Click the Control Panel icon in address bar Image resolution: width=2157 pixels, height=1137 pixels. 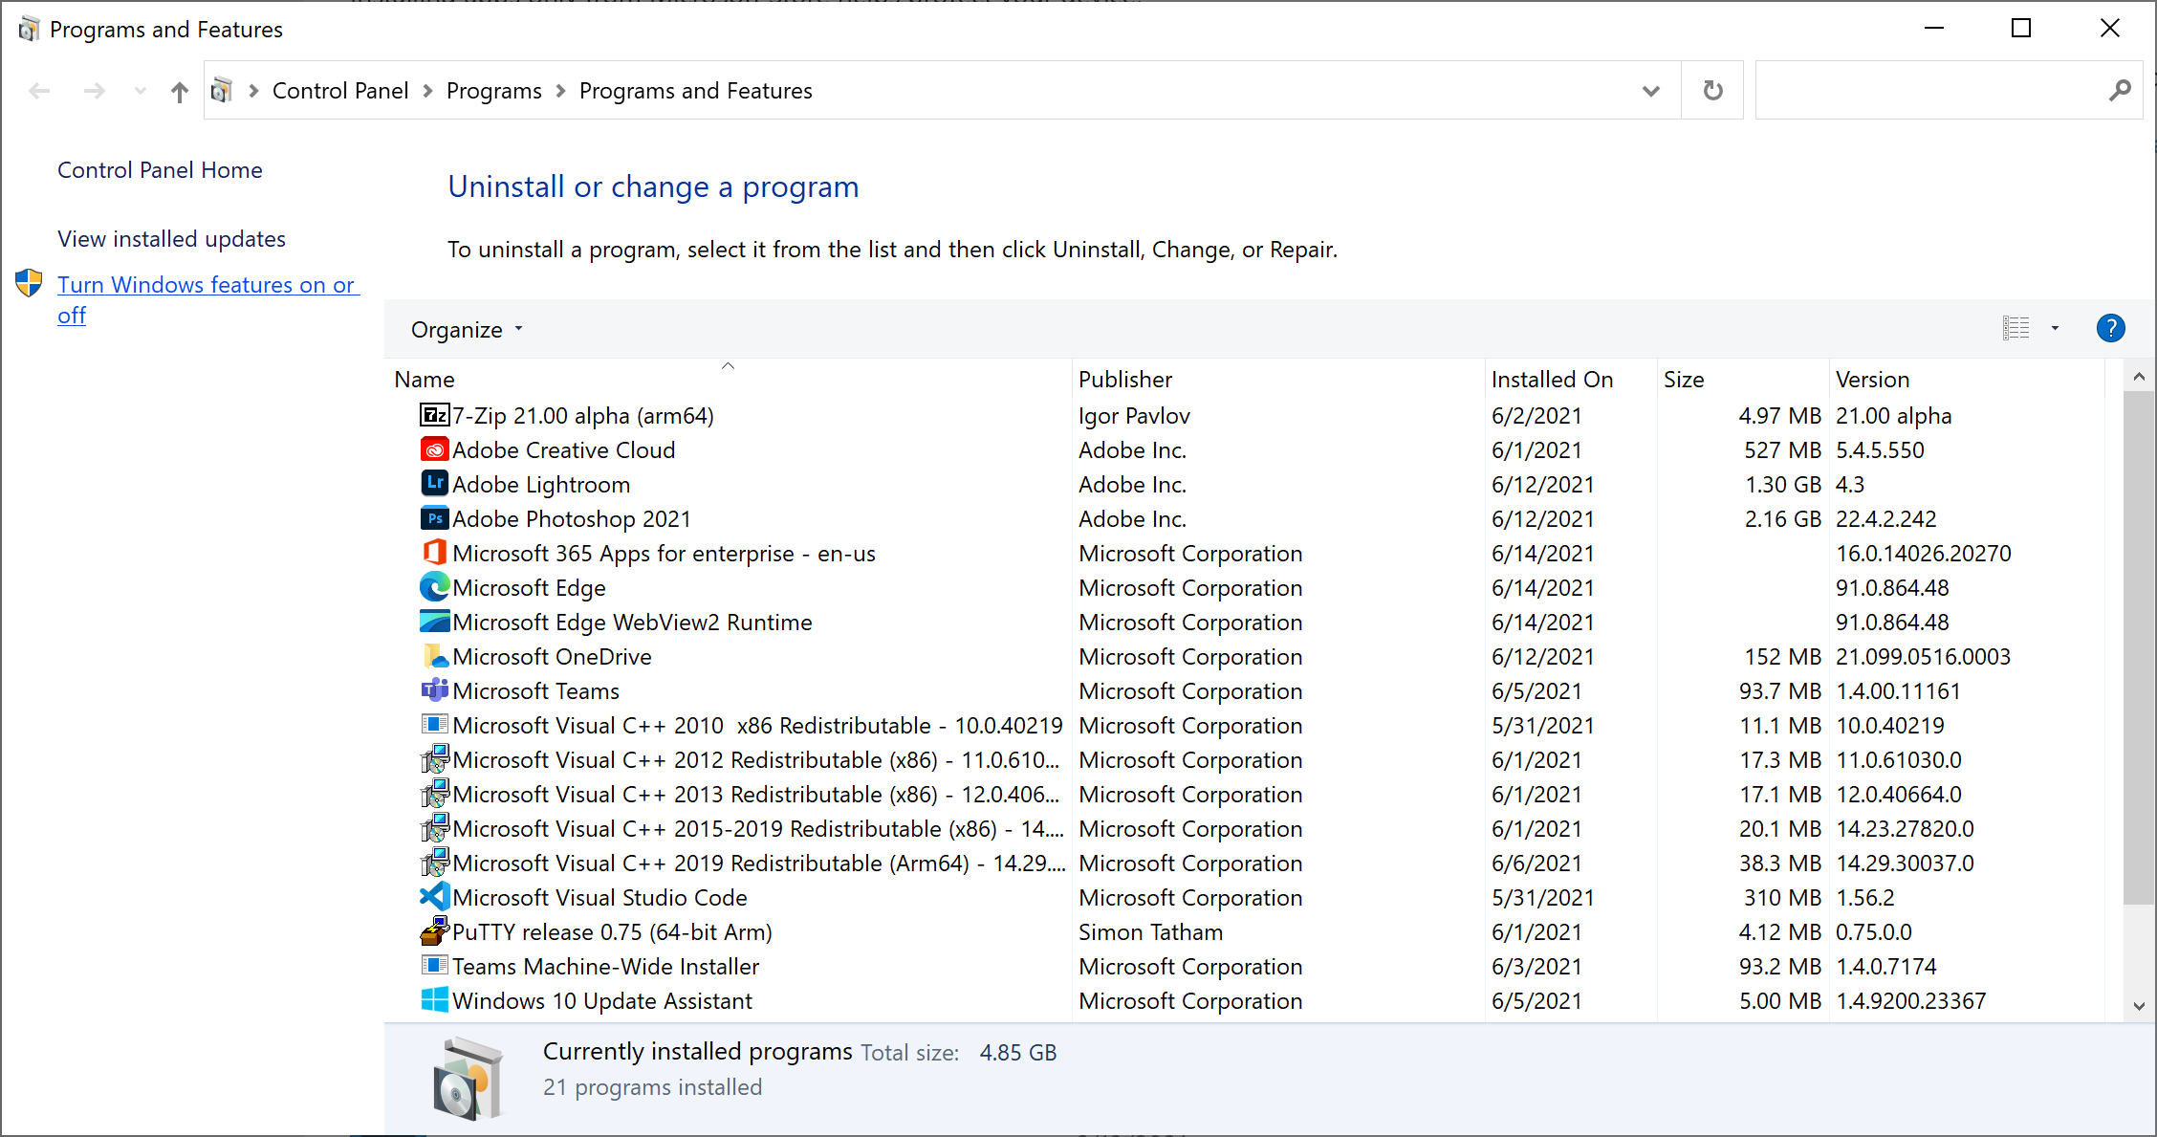click(222, 91)
